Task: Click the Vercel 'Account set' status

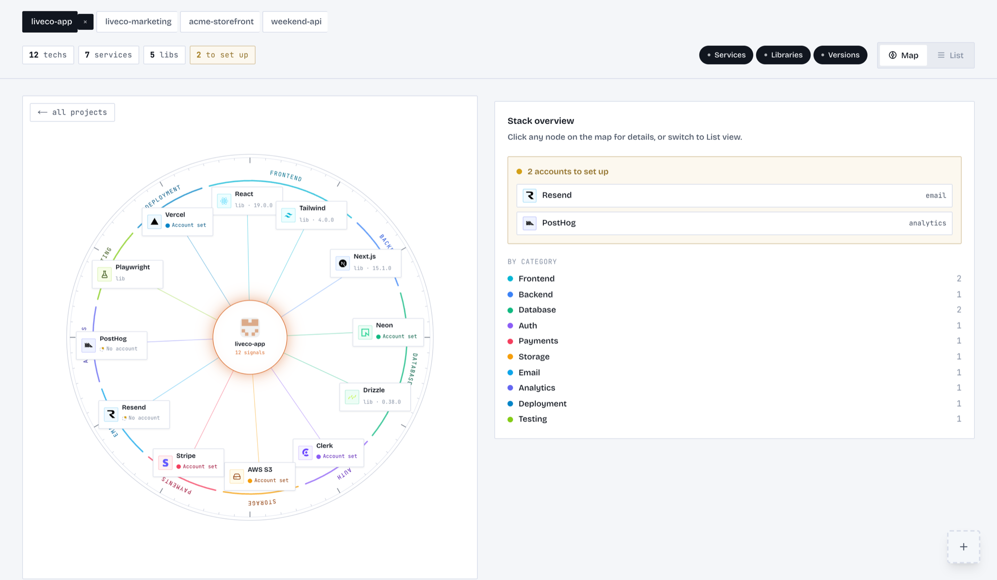Action: tap(185, 226)
